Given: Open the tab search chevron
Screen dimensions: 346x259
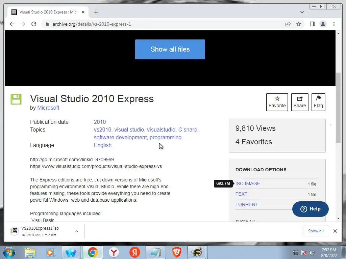Looking at the screenshot, I should 302,12.
